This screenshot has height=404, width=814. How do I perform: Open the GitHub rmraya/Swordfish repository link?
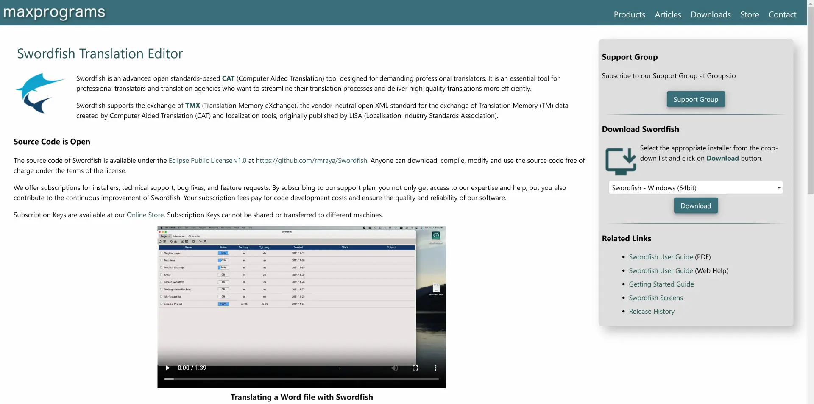[312, 160]
